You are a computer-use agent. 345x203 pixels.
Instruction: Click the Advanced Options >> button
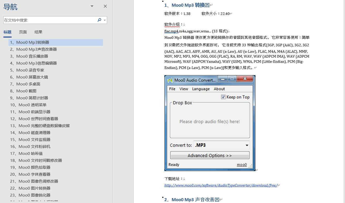tap(210, 155)
